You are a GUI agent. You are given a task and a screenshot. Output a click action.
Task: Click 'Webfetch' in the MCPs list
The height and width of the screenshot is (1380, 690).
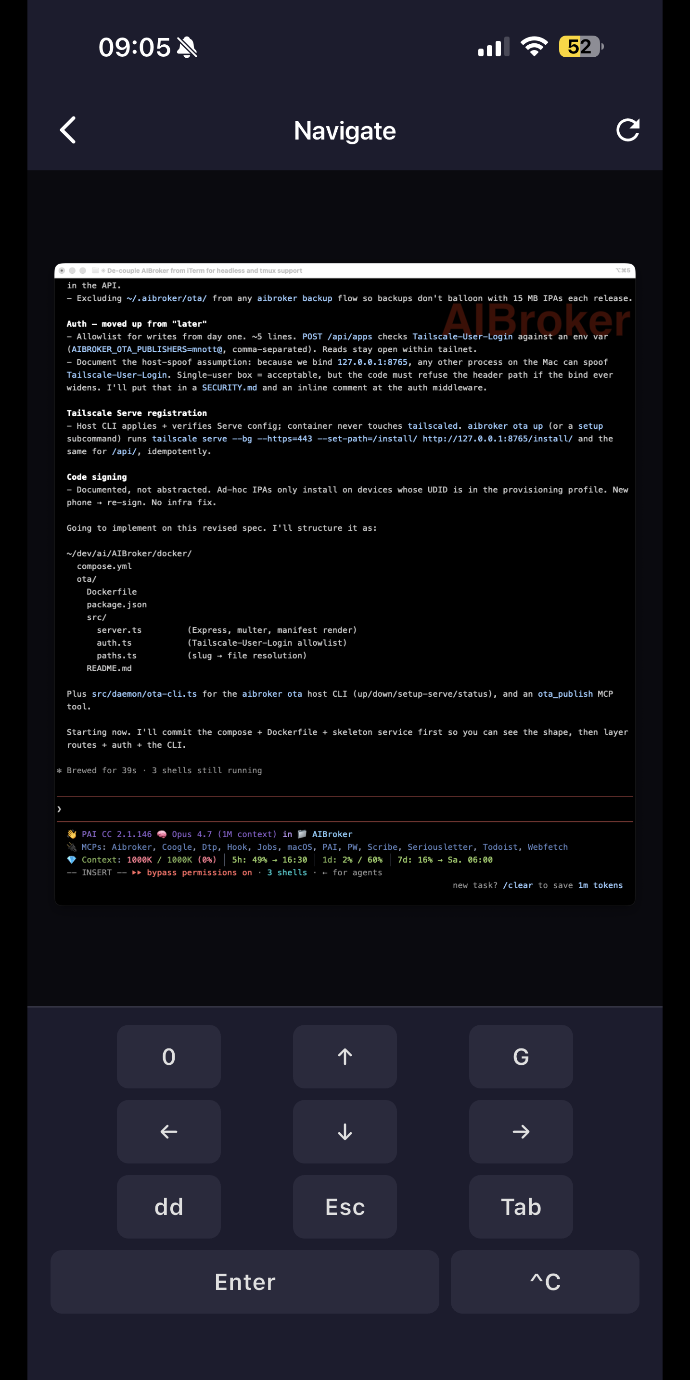(548, 847)
